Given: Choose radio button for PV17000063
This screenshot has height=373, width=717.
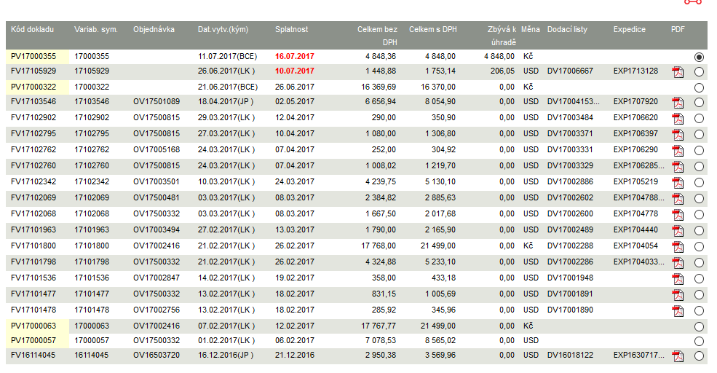Looking at the screenshot, I should pyautogui.click(x=699, y=327).
